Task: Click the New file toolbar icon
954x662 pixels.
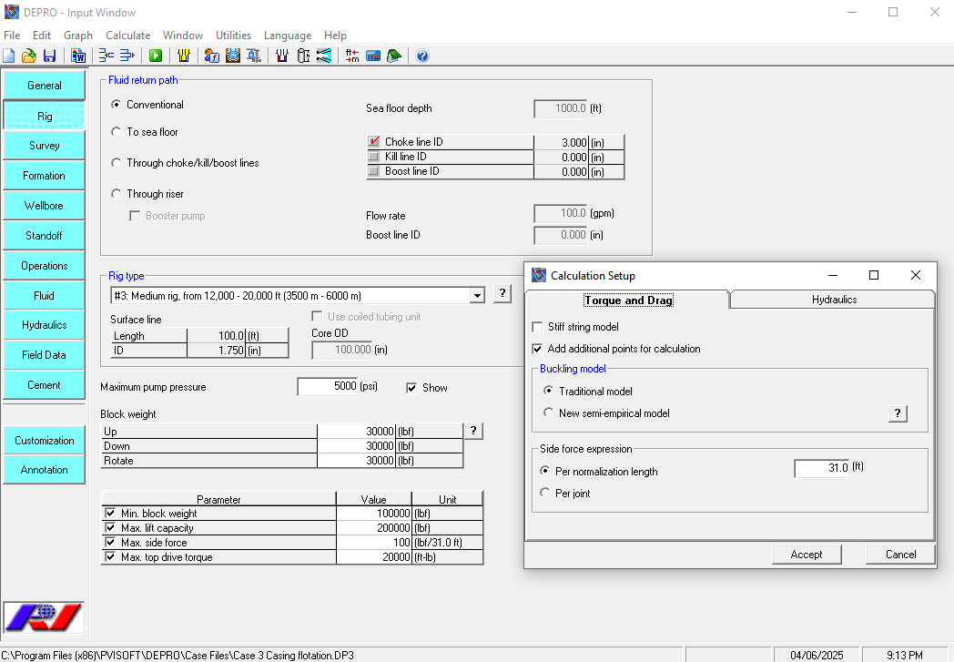Action: [9, 56]
